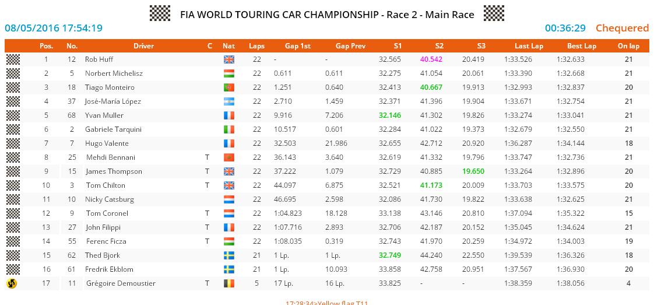Viewport: 654px width, 305px height.
Task: Click the Swedish flag for Thed Bjork
Action: [x=229, y=255]
